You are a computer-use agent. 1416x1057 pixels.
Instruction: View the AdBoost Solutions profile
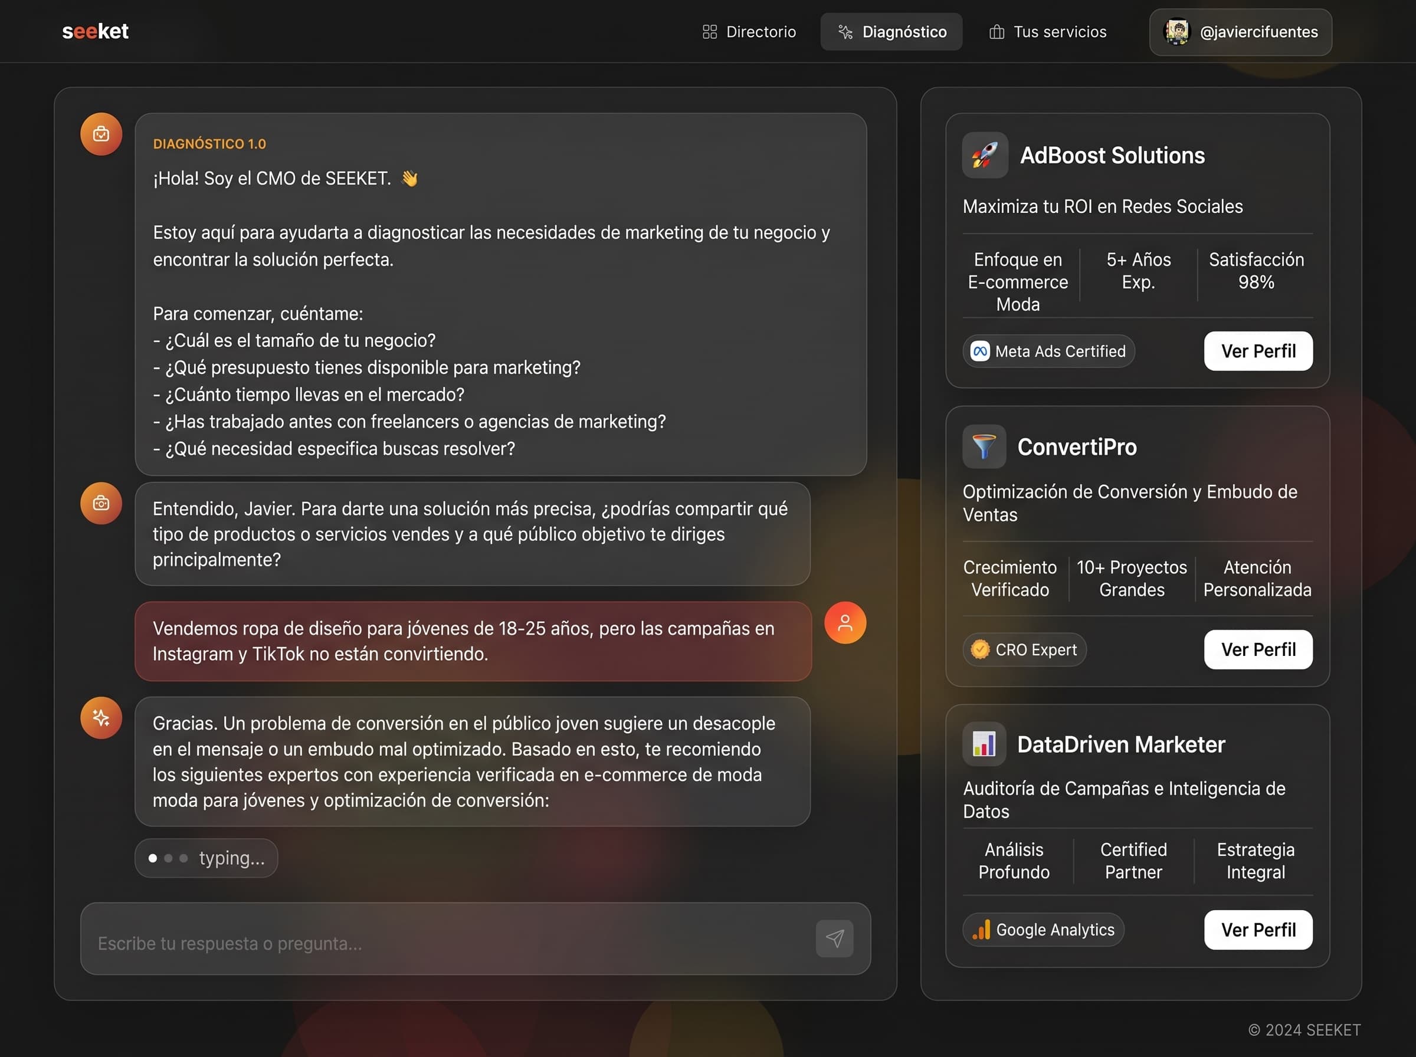(1258, 352)
